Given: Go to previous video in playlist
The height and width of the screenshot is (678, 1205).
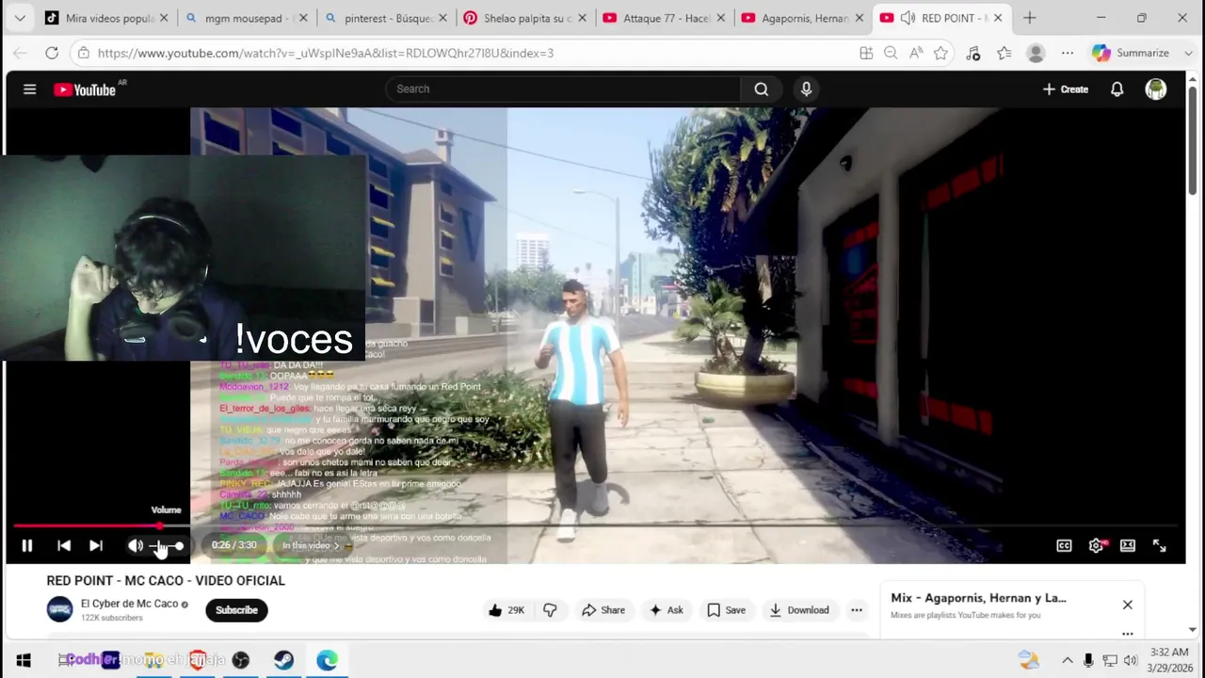Looking at the screenshot, I should [x=64, y=545].
